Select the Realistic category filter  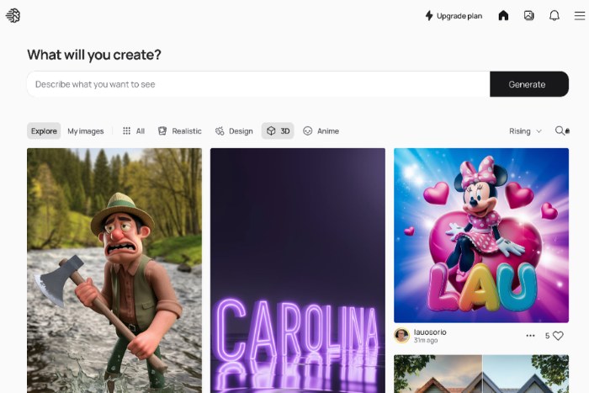click(179, 130)
